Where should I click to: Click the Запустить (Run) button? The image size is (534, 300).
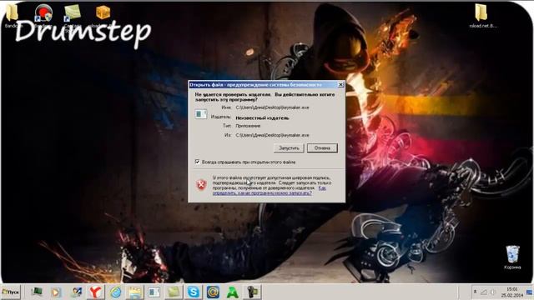pyautogui.click(x=289, y=148)
